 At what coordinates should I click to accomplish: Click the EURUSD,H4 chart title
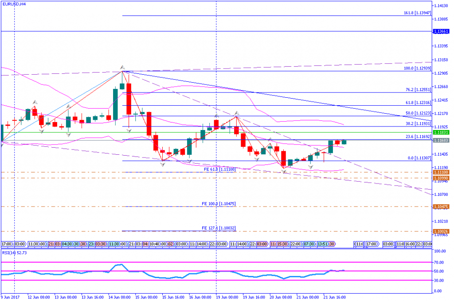tap(14, 4)
